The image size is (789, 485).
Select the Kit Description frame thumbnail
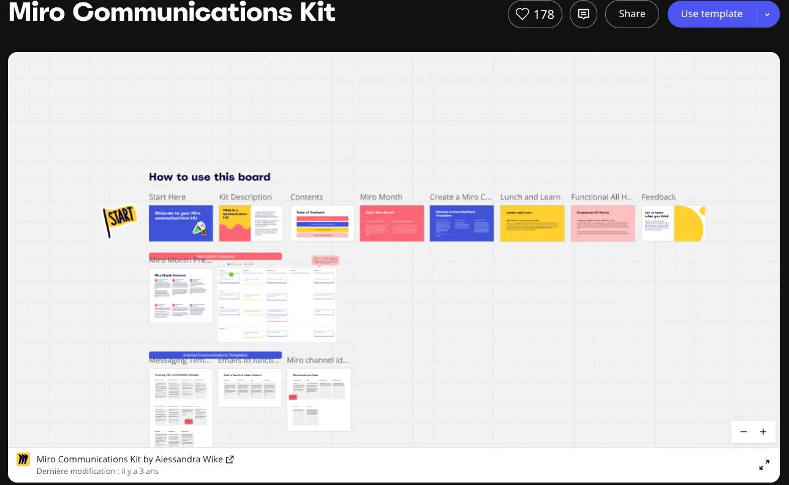pyautogui.click(x=251, y=224)
